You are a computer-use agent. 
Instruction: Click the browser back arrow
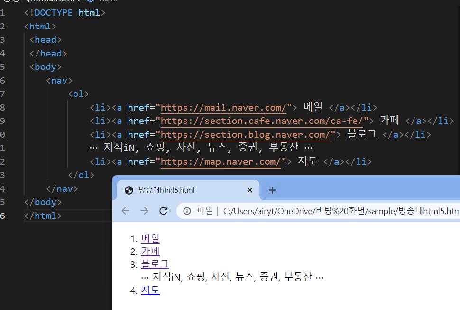pyautogui.click(x=125, y=211)
